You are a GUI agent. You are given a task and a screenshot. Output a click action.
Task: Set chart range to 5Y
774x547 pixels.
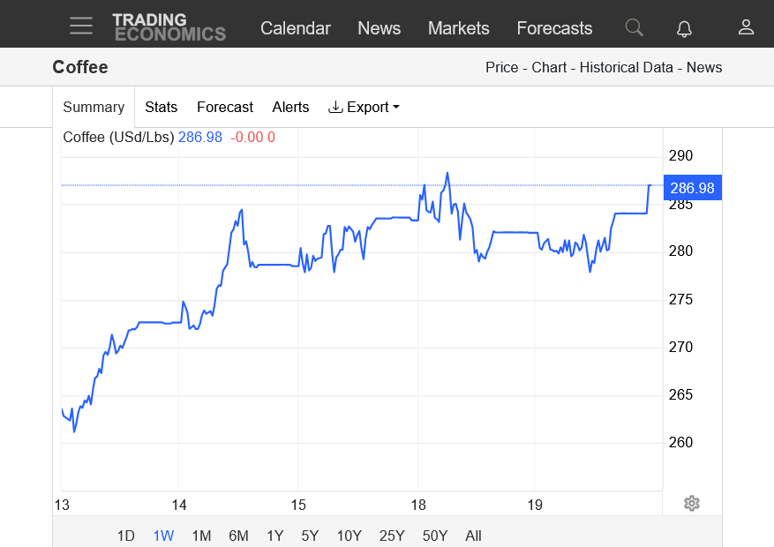pyautogui.click(x=310, y=536)
